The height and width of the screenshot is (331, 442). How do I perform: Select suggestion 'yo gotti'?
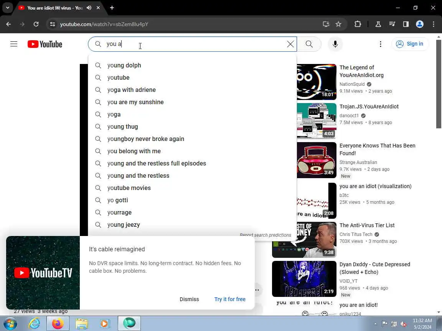[x=192, y=200]
